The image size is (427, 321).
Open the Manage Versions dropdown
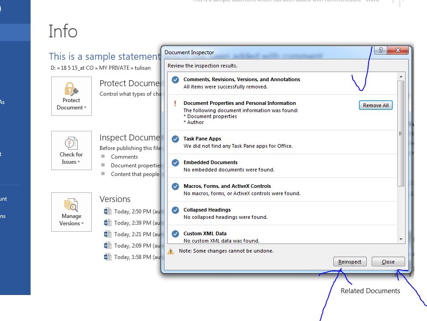71,212
